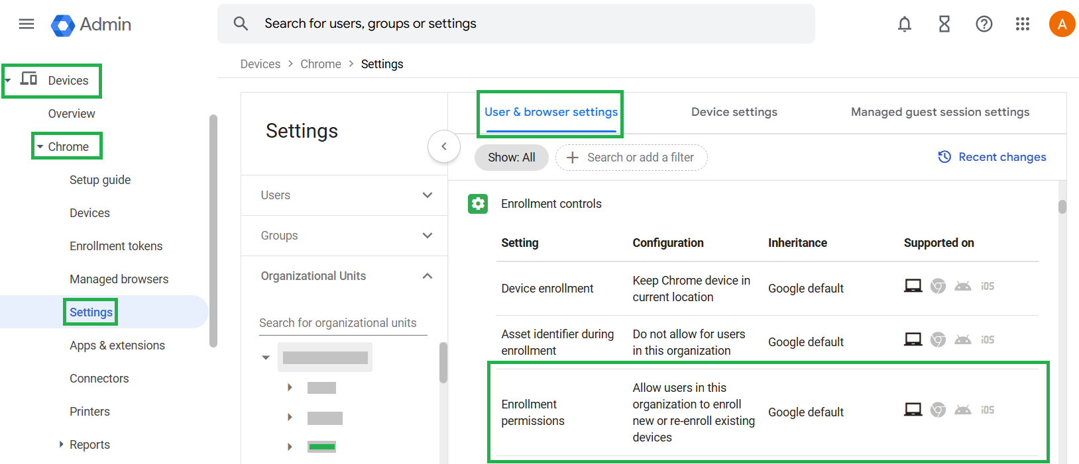1079x464 pixels.
Task: Collapse the Settings side panel with the chevron button
Action: click(444, 146)
